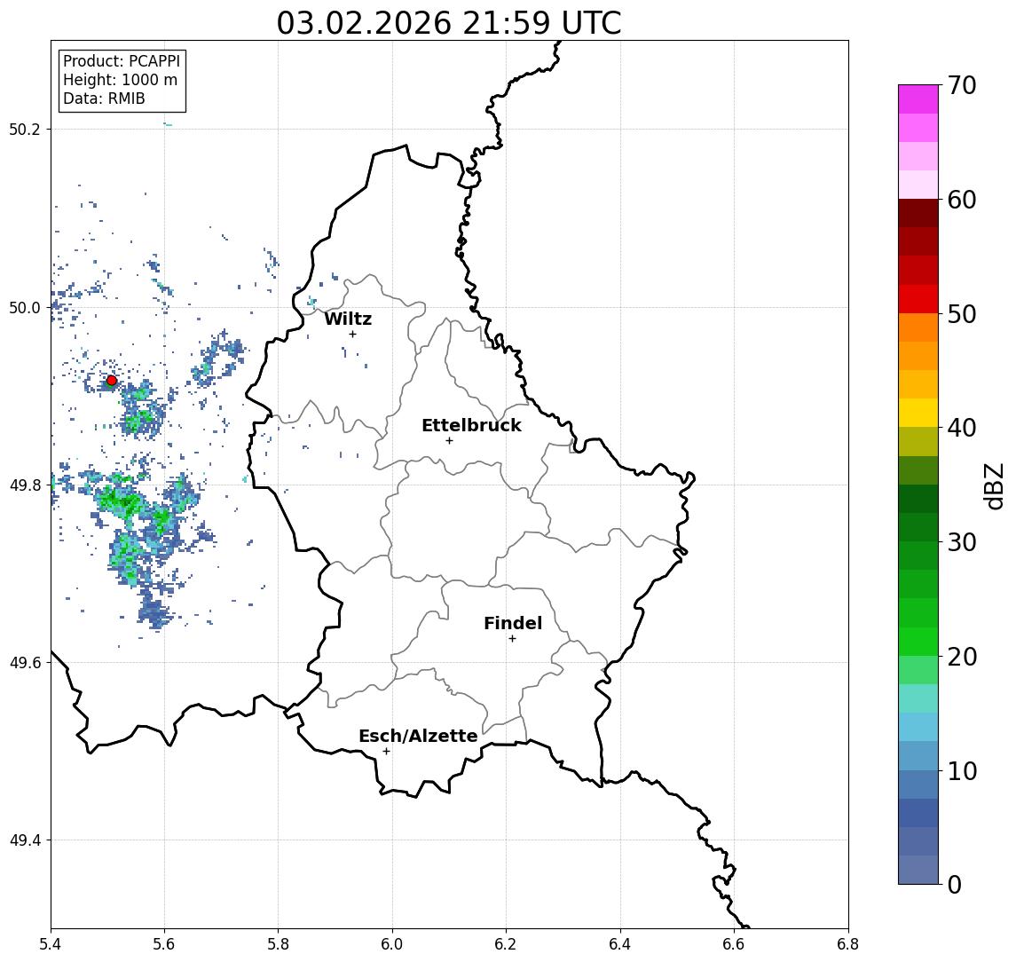This screenshot has height=962, width=1016.
Task: Click the colorbar tick label 30
Action: [962, 542]
